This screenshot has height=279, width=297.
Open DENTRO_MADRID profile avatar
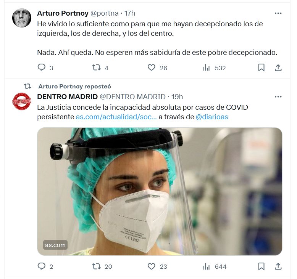pyautogui.click(x=22, y=101)
